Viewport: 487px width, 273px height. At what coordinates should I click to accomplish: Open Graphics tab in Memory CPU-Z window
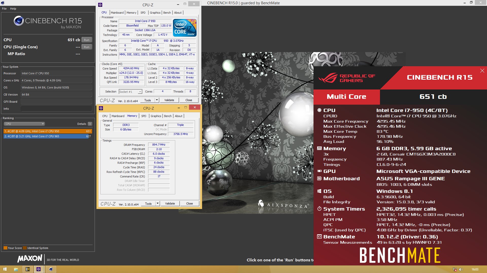[156, 116]
